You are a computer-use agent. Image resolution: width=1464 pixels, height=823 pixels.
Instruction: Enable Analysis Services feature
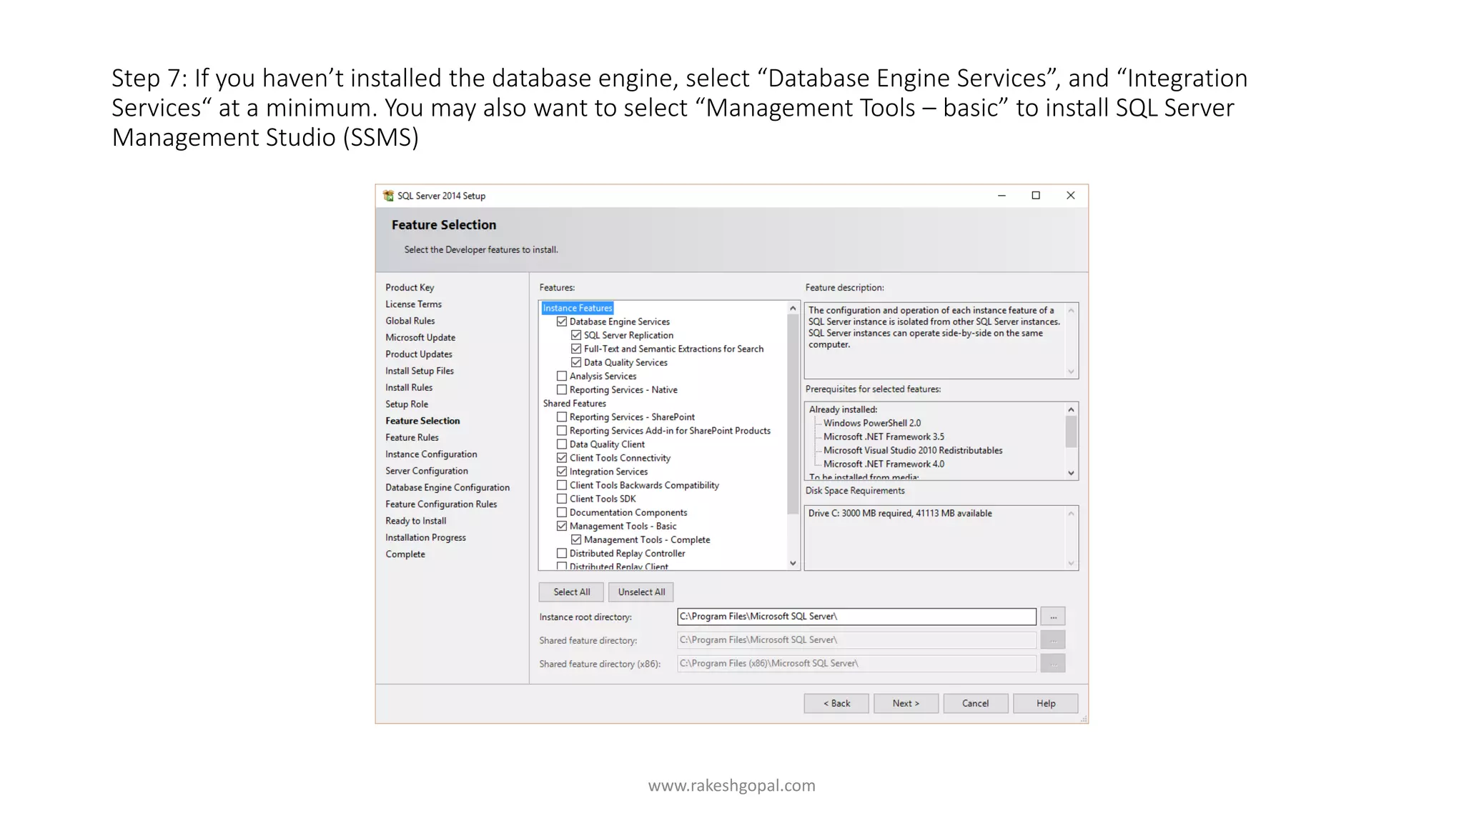coord(562,376)
